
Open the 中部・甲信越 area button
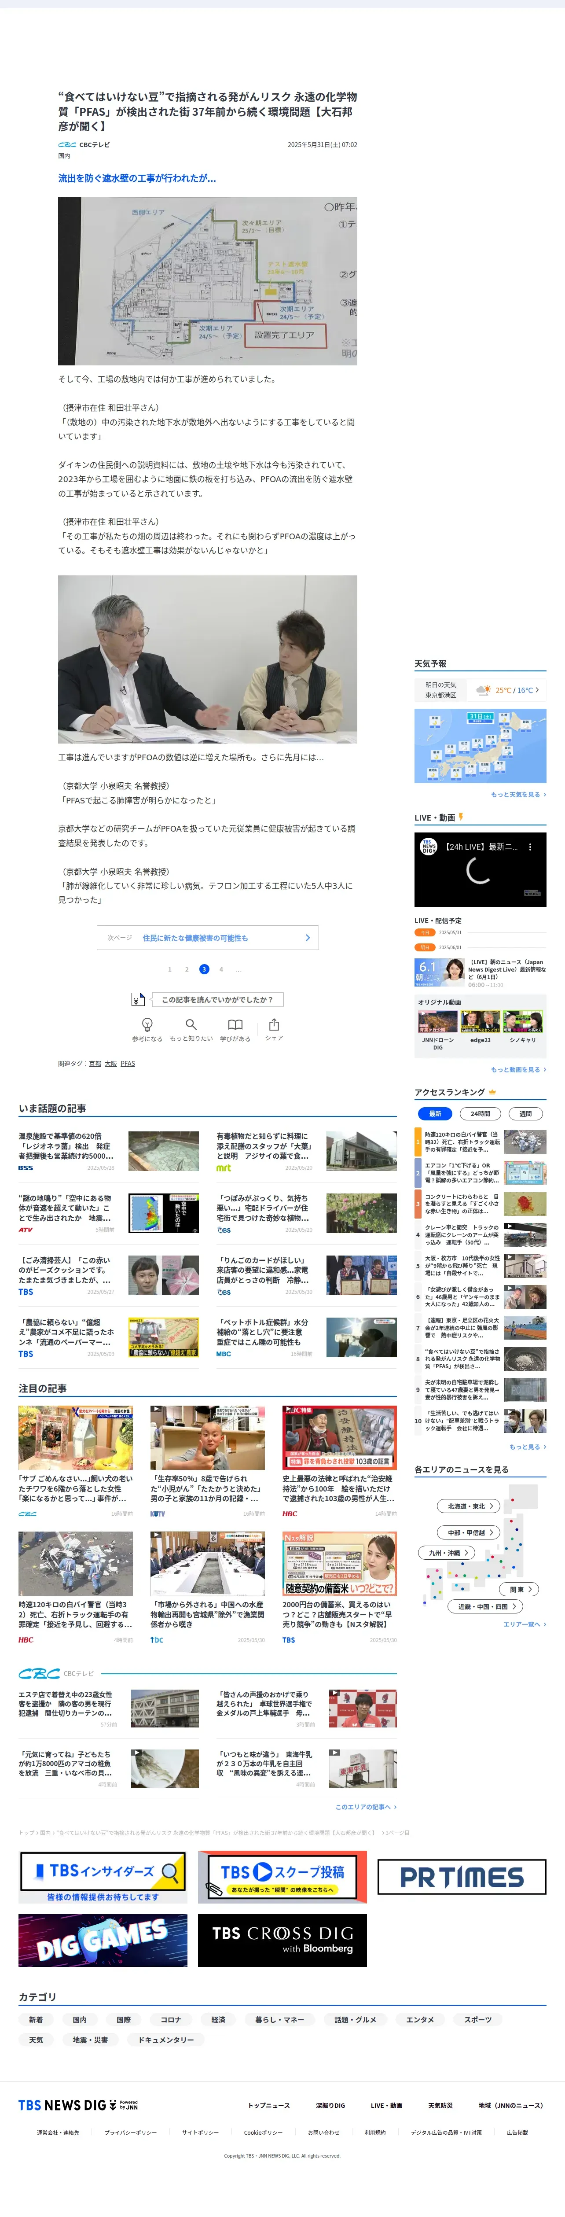[470, 1533]
